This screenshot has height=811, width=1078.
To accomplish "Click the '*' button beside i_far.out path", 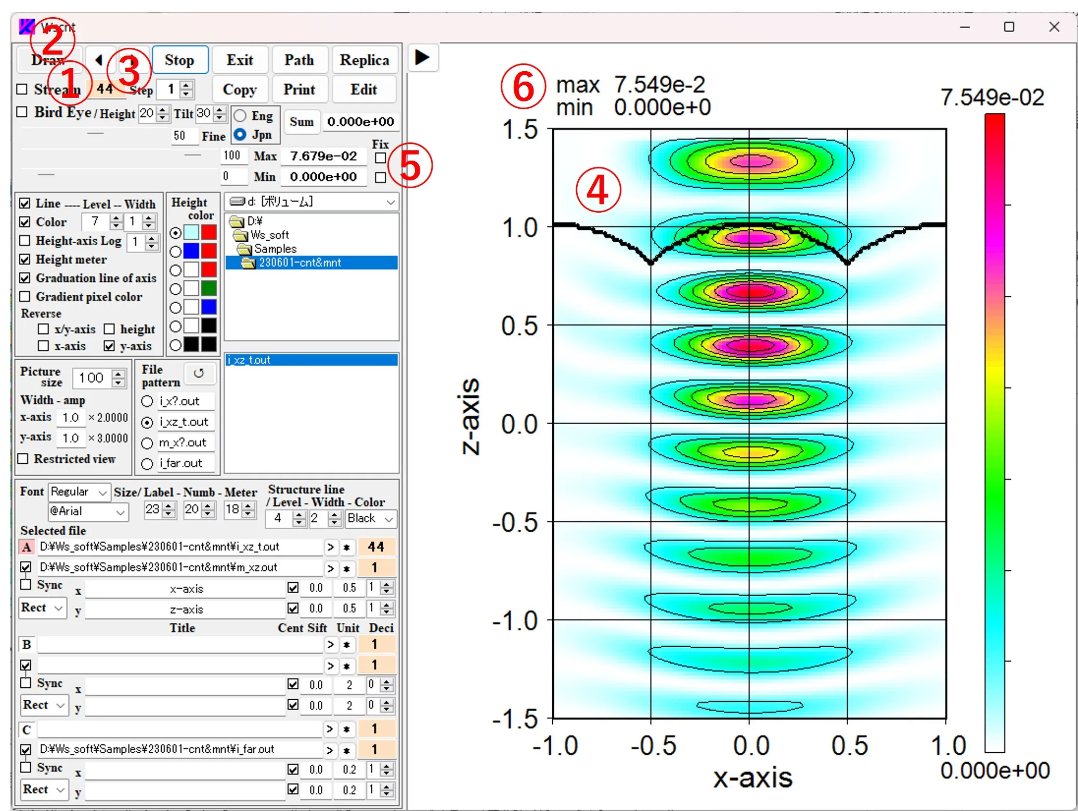I will (x=346, y=750).
